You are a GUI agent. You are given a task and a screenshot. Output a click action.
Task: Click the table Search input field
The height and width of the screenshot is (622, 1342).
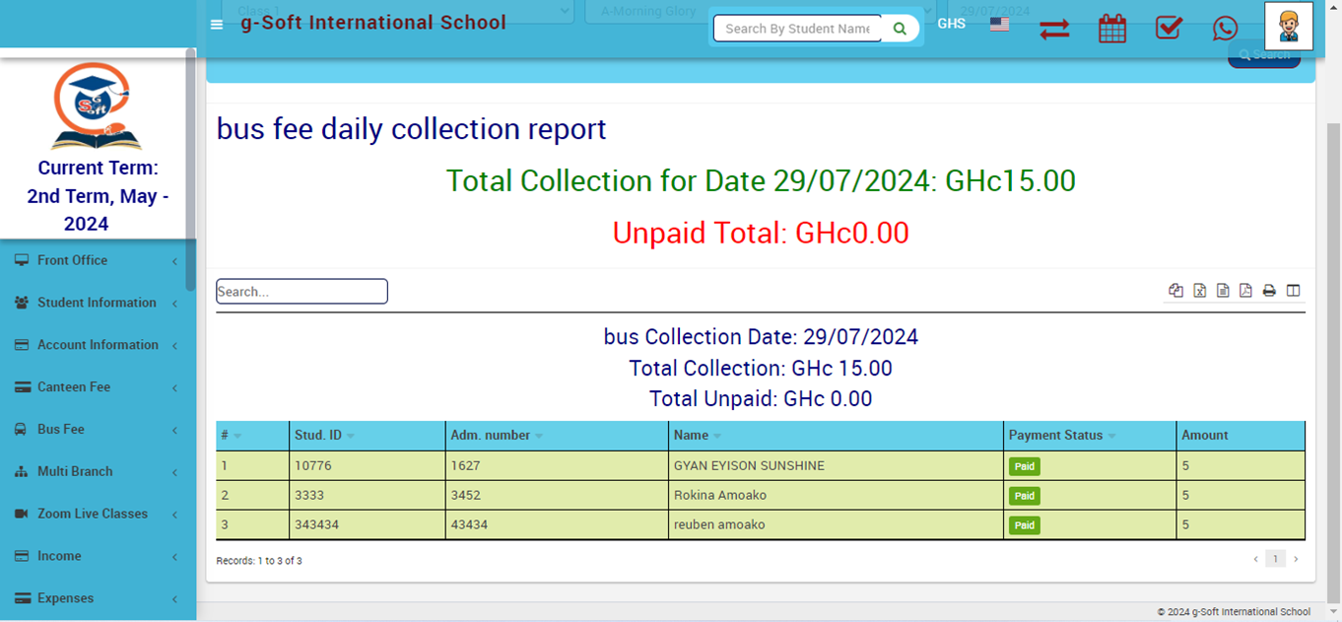[302, 292]
